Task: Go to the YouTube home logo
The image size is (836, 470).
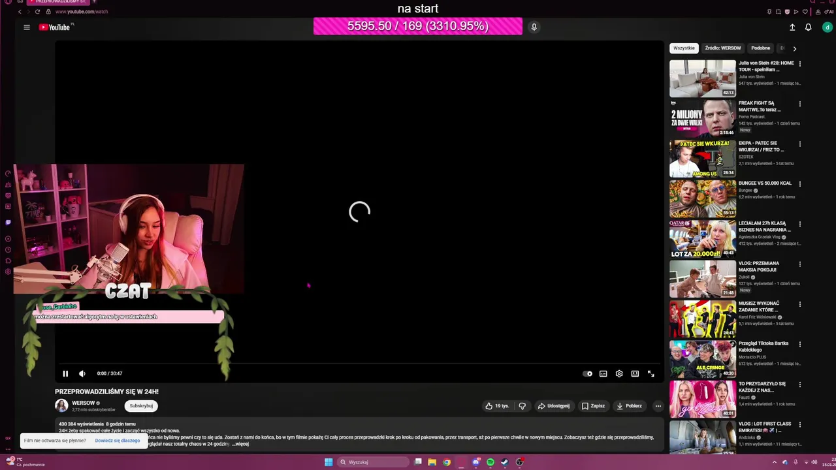Action: pyautogui.click(x=54, y=27)
